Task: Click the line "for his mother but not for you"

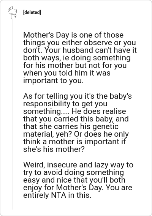Action: [x=75, y=65]
